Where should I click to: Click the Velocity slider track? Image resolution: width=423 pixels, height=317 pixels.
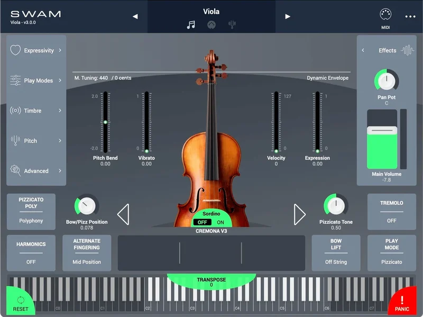[276, 122]
